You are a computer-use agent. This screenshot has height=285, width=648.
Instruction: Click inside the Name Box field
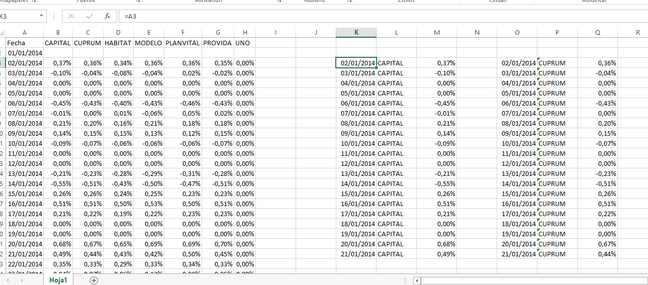click(x=18, y=16)
